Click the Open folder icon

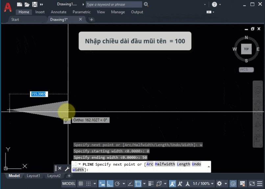pos(27,5)
